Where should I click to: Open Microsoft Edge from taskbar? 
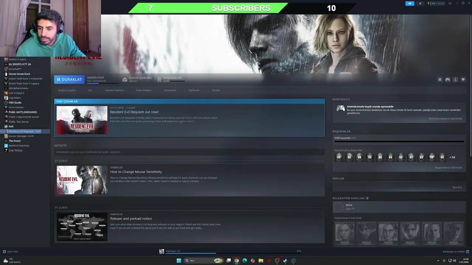click(x=244, y=261)
